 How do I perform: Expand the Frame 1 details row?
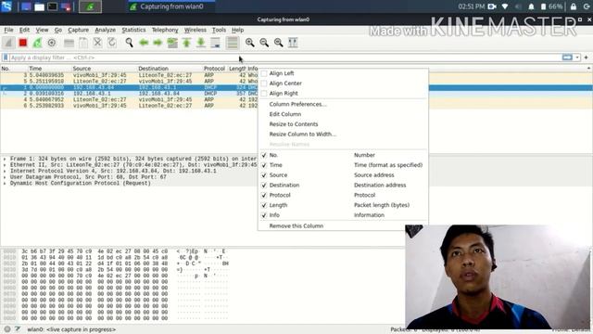pyautogui.click(x=5, y=159)
